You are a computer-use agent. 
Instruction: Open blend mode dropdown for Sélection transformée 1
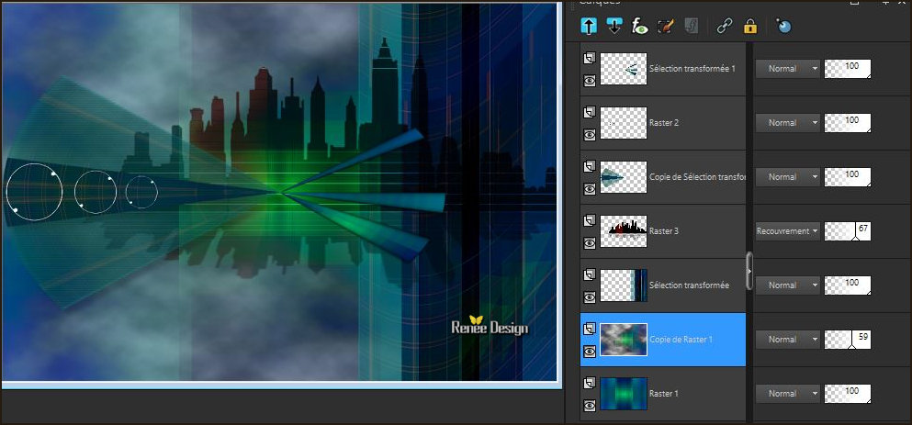point(787,69)
